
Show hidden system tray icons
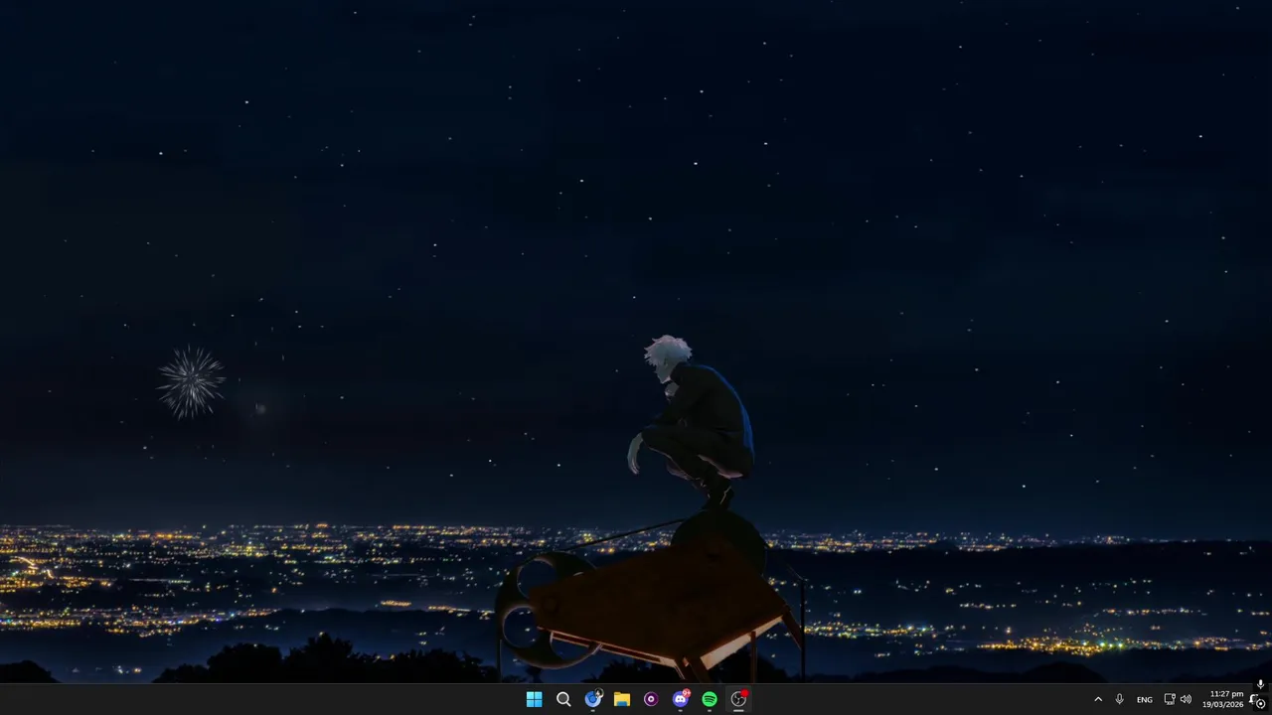[1098, 699]
